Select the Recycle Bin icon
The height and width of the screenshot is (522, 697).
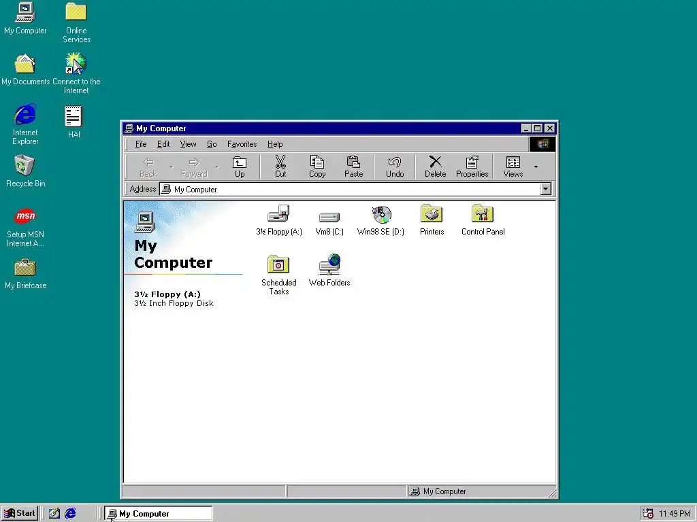coord(25,171)
